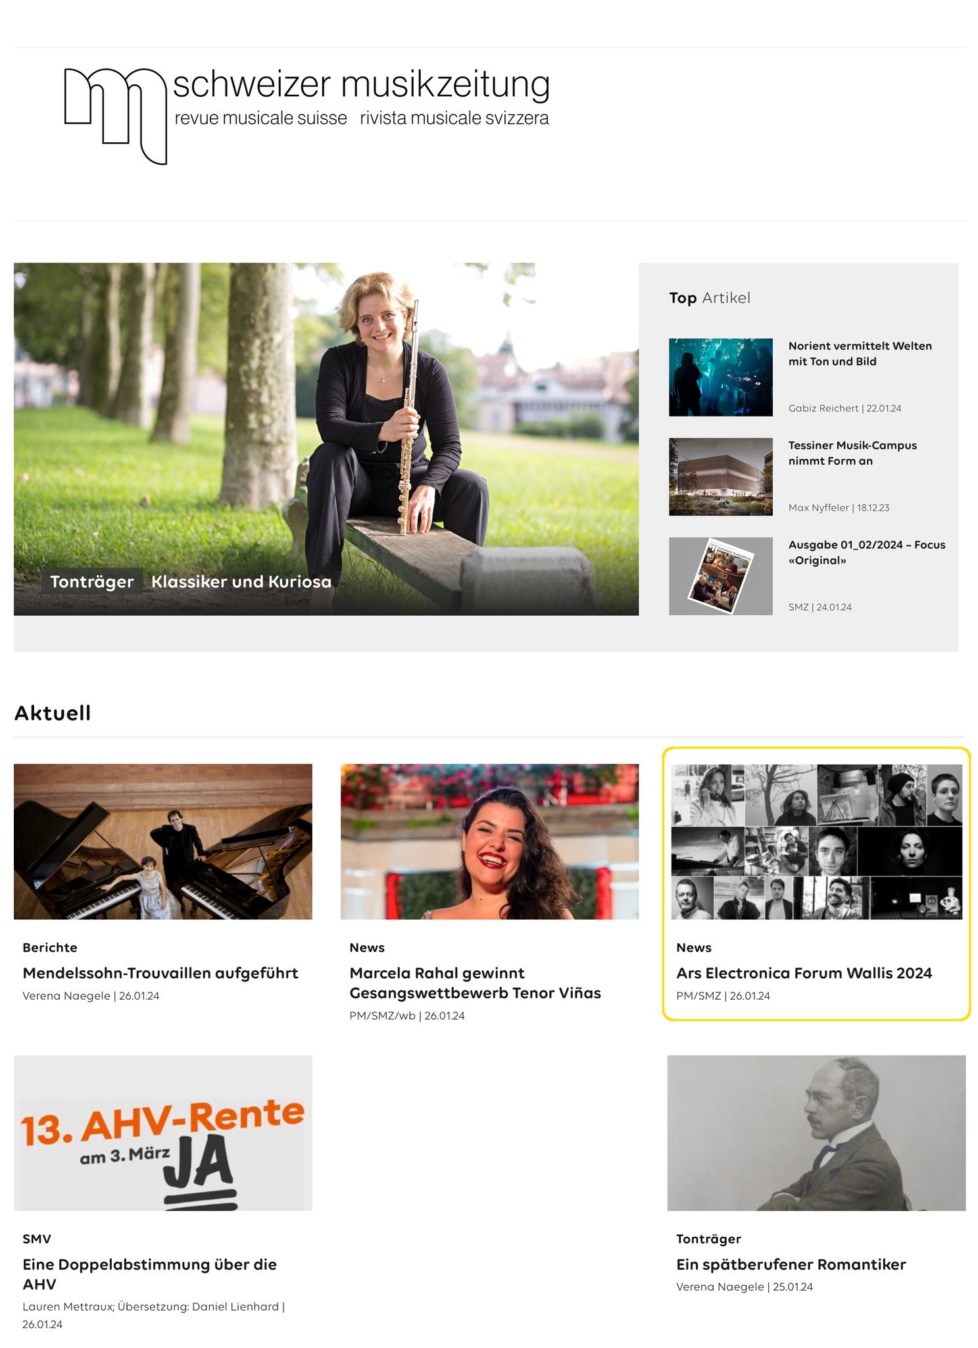Click the Schweizer Musikzeitung logo
Image resolution: width=978 pixels, height=1348 pixels.
tap(306, 116)
